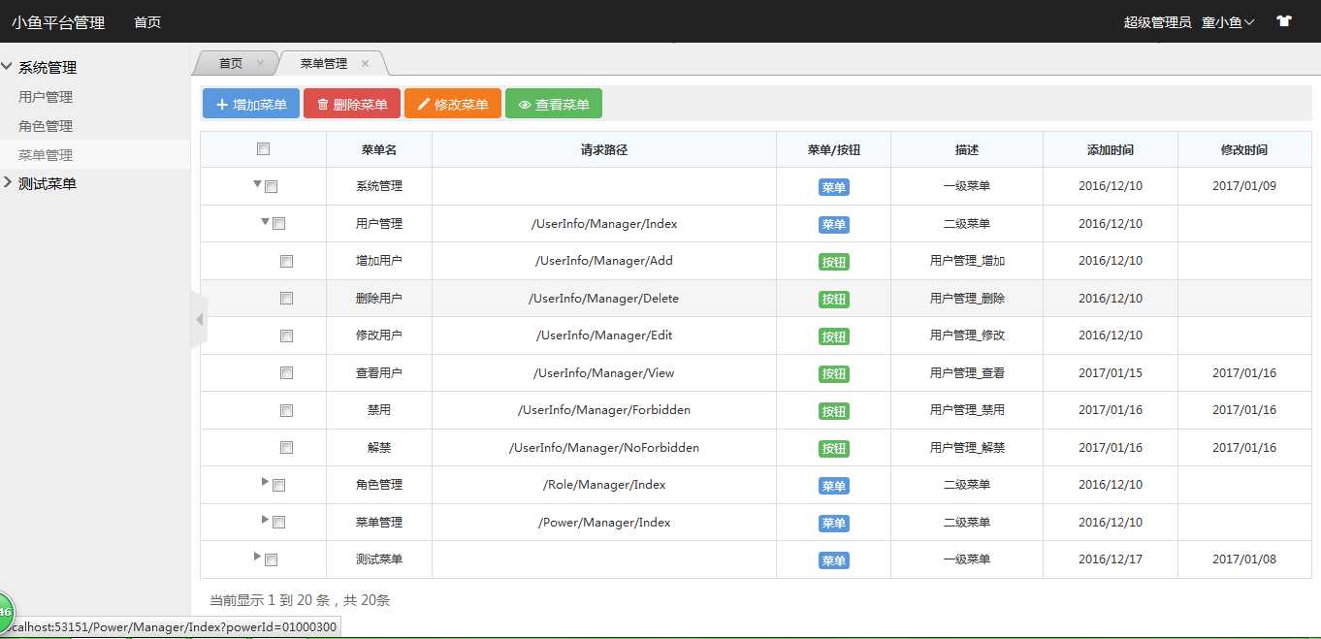The width and height of the screenshot is (1321, 639).
Task: Check the 解禁 row checkbox
Action: pos(286,447)
